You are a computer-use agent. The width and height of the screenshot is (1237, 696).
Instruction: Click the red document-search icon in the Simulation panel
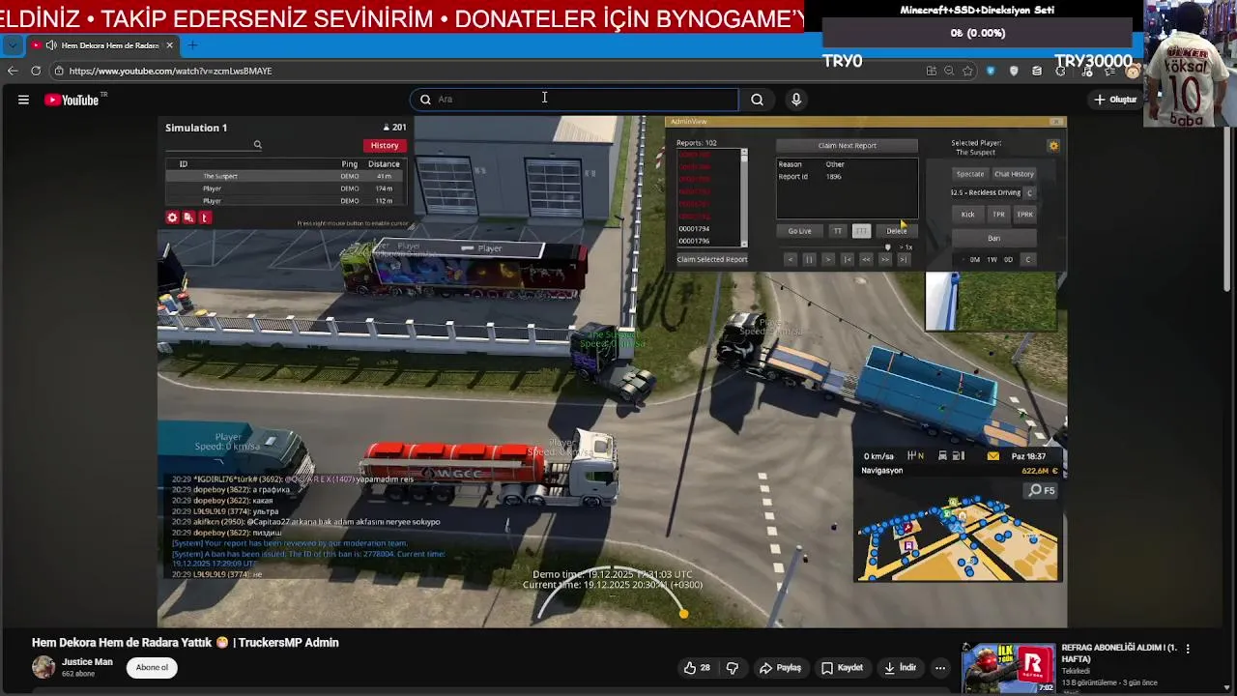(188, 217)
